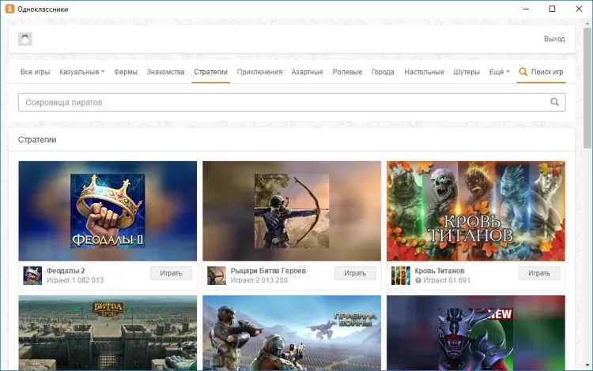The width and height of the screenshot is (593, 371).
Task: Expand the Казуальные category dropdown
Action: (x=81, y=72)
